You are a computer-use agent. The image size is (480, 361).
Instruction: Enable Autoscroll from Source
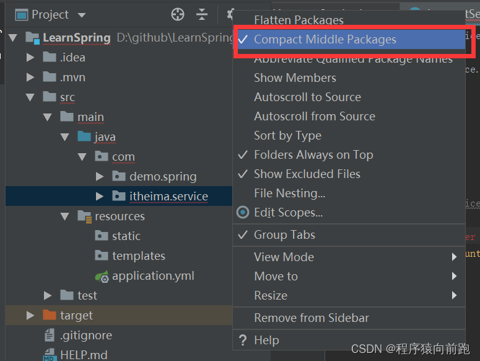(x=349, y=117)
